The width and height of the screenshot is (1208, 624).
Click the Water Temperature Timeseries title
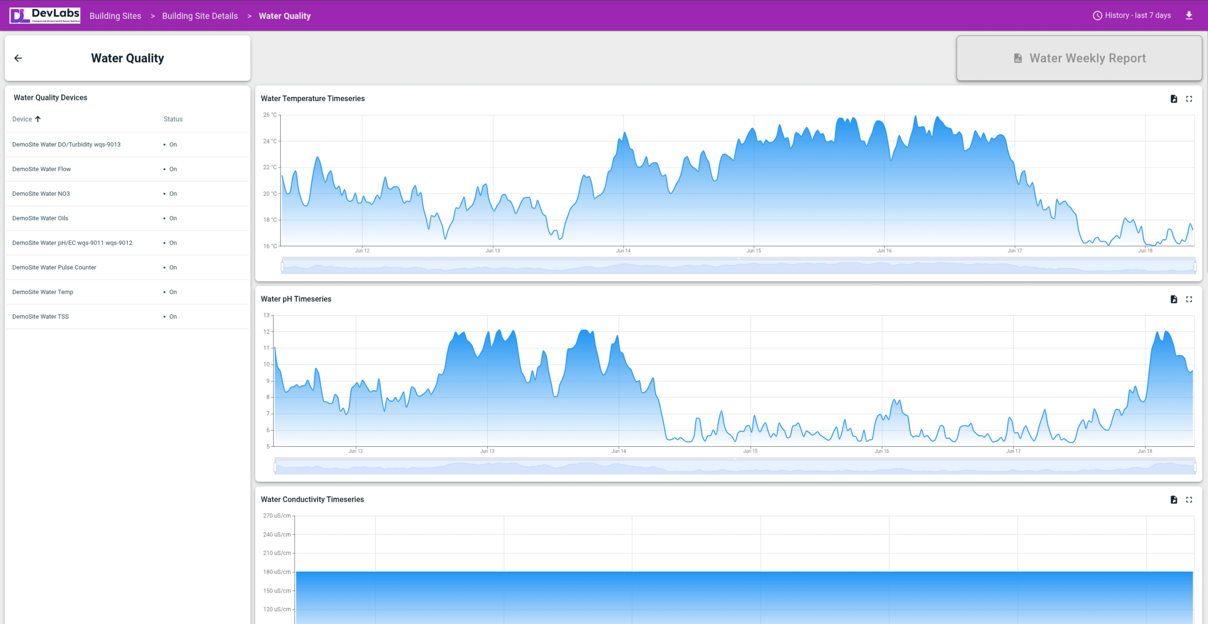point(313,98)
